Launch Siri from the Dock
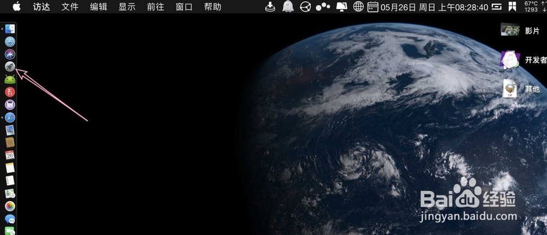Image resolution: width=547 pixels, height=235 pixels. pos(10,54)
